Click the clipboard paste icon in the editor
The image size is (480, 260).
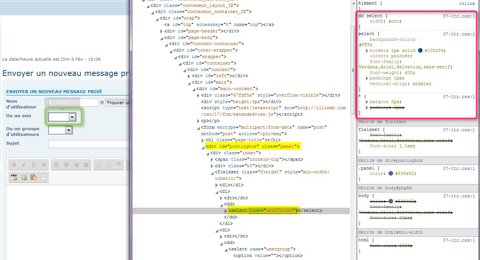point(34,177)
